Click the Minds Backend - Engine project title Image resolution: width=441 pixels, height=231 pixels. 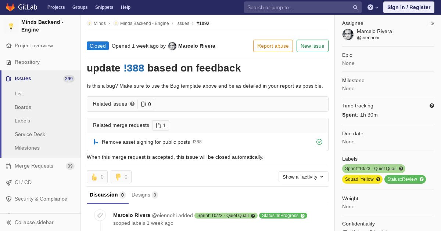[42, 26]
